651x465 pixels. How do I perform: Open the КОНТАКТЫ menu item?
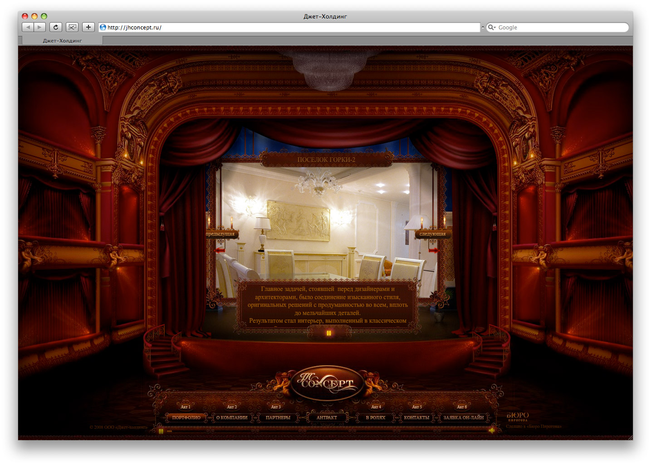pos(416,417)
